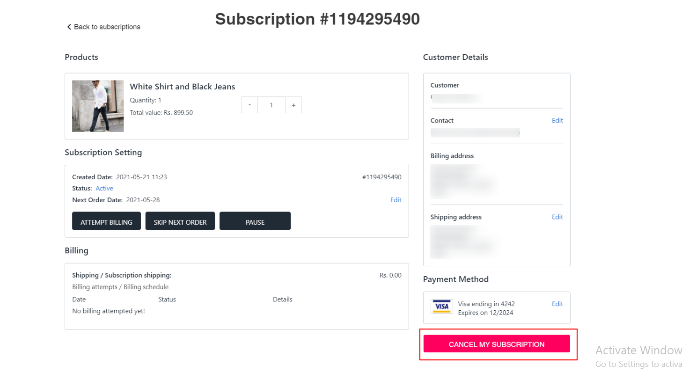
Task: Open the White Shirt product thumbnail
Action: tap(98, 106)
